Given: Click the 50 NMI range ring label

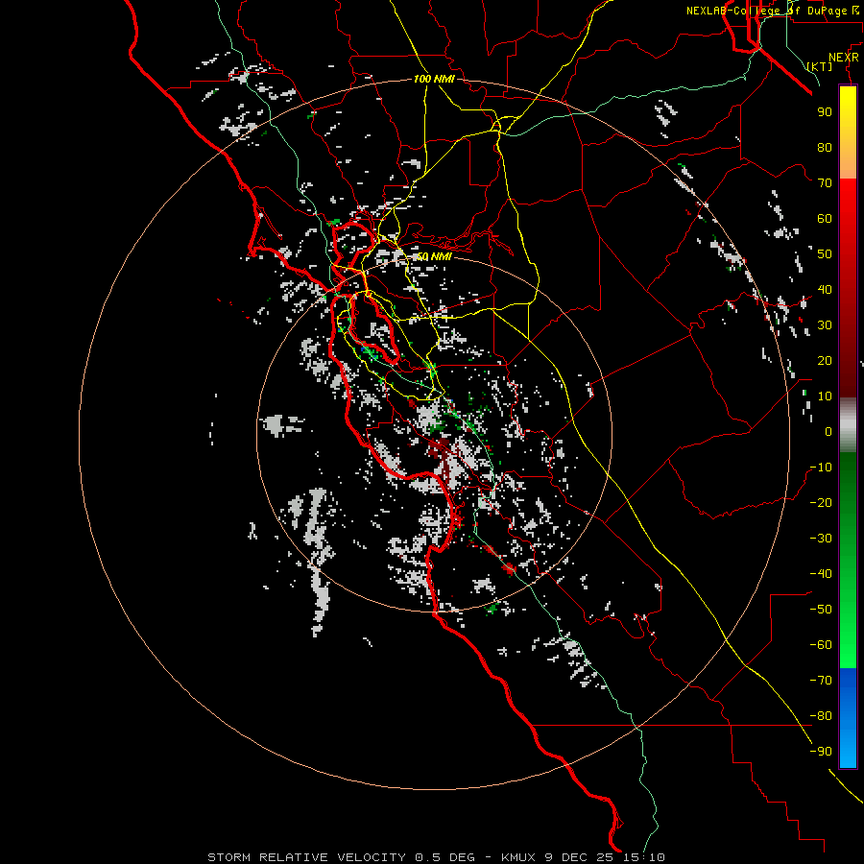Looking at the screenshot, I should (434, 256).
